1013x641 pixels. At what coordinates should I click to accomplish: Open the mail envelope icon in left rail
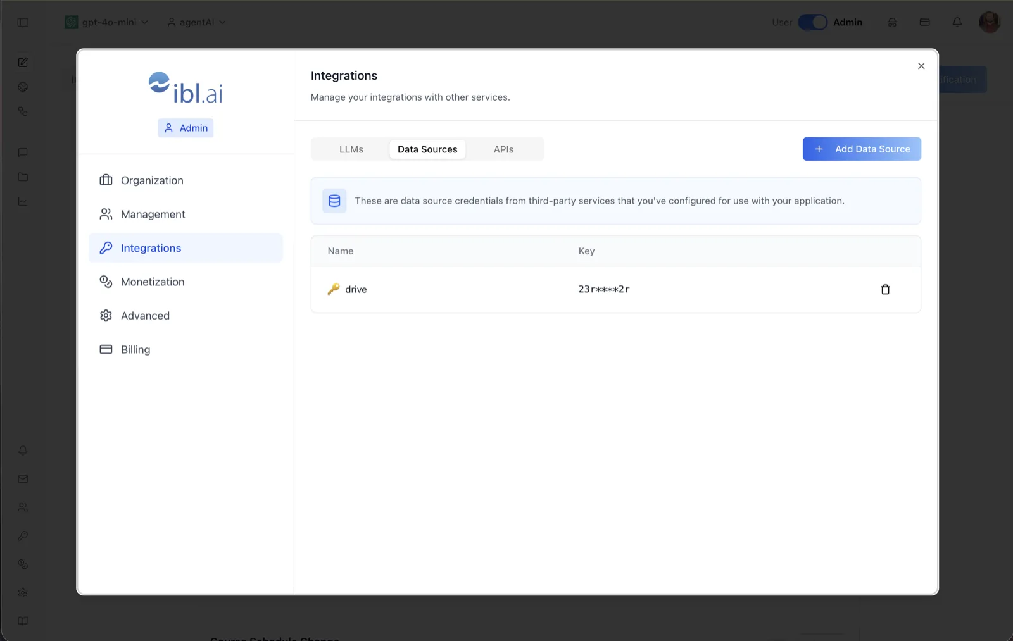[23, 479]
